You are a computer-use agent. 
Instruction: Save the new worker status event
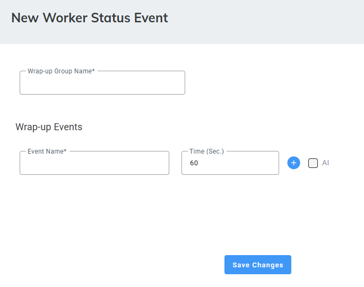click(x=258, y=265)
